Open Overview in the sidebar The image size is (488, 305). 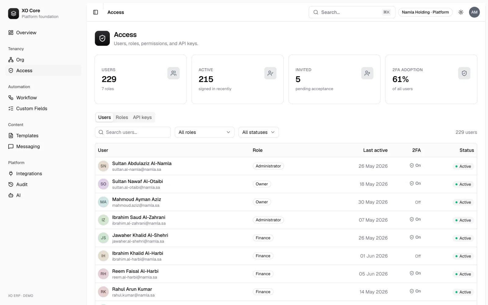click(43, 33)
